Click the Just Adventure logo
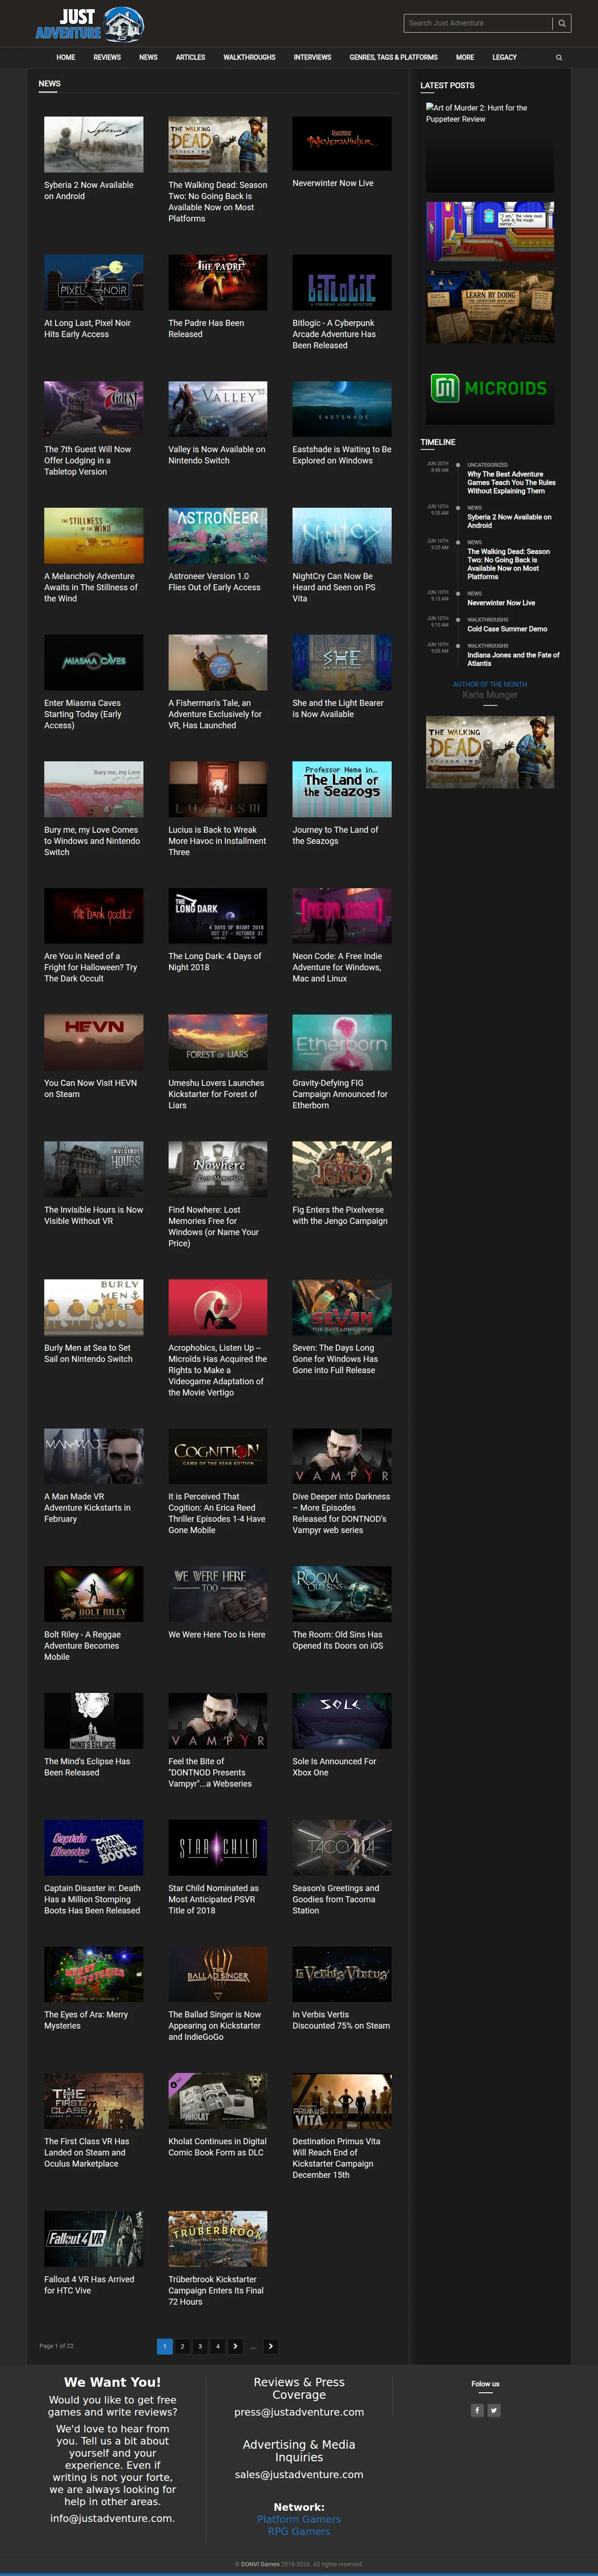 [x=90, y=24]
